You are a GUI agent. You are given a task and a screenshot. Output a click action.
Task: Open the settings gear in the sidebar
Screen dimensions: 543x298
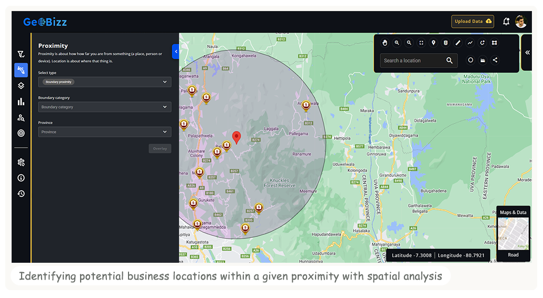coord(21,162)
